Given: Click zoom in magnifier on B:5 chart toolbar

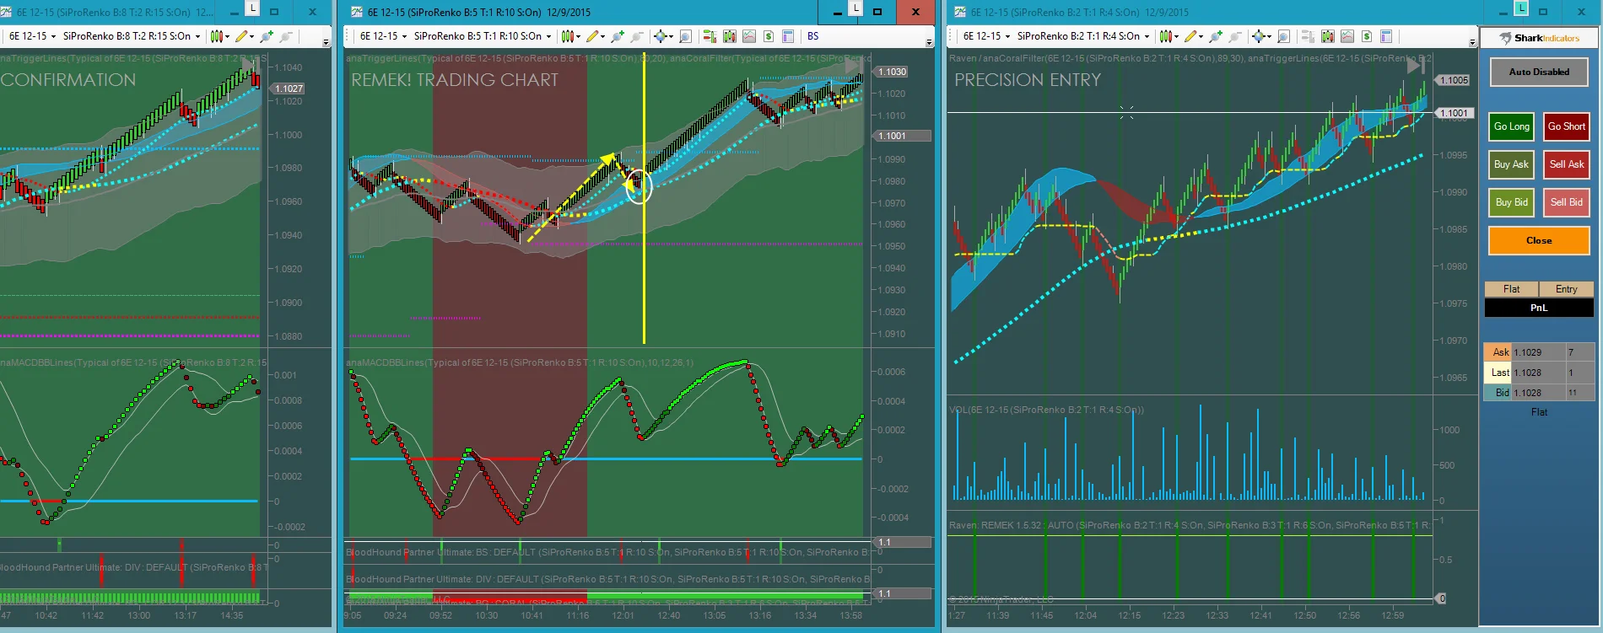Looking at the screenshot, I should [618, 36].
